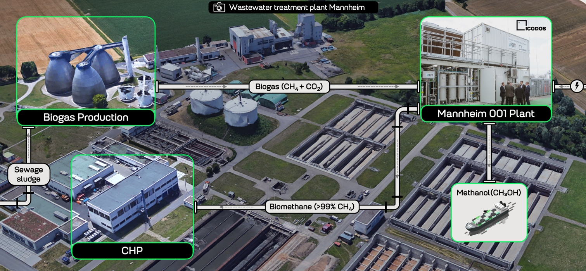Screen dimensions: 586x271
Task: Click the Biomethane (>99% CH4) pipe label
Action: tap(312, 207)
